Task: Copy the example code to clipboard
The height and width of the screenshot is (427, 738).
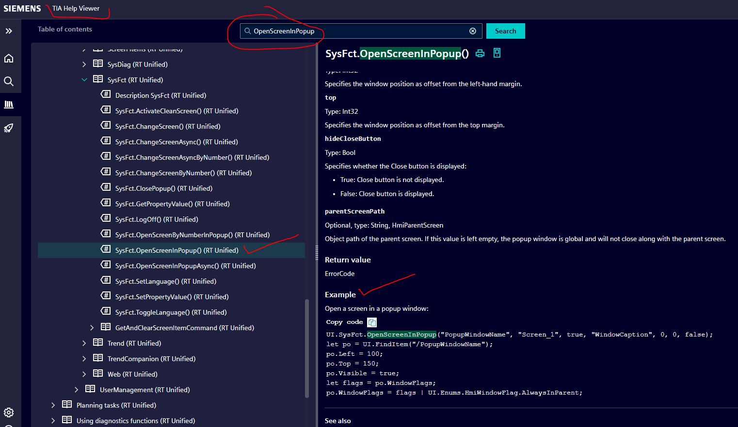Action: (372, 322)
